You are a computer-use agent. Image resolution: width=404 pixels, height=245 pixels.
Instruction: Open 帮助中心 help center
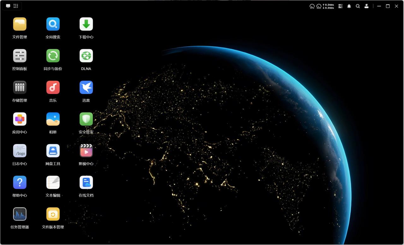click(20, 183)
